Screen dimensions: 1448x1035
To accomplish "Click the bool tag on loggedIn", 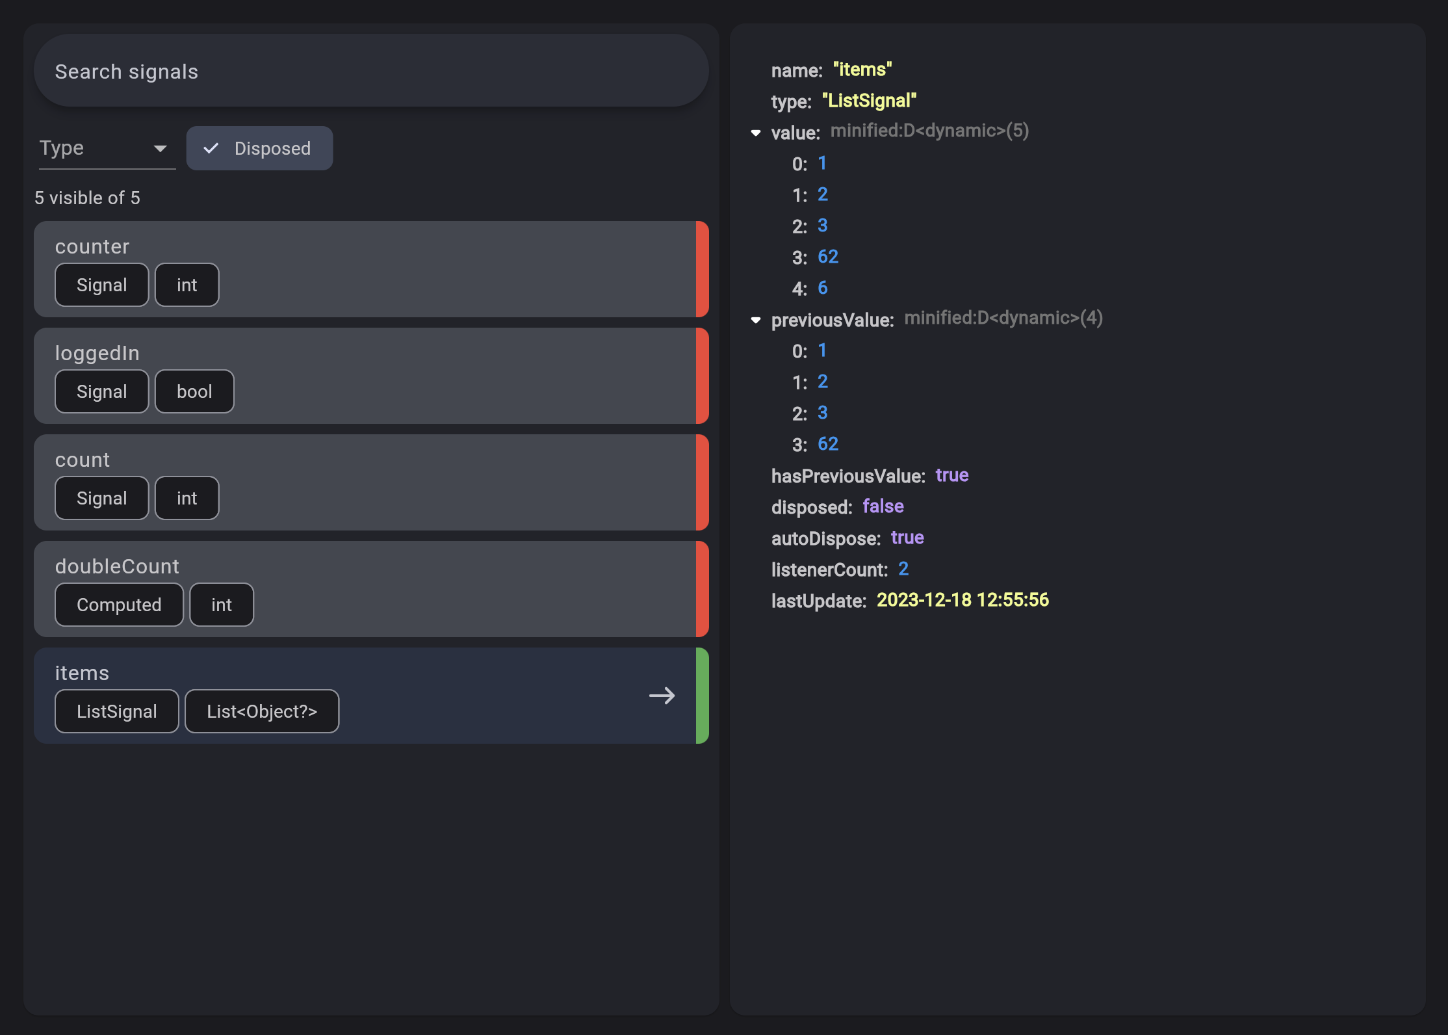I will (x=194, y=391).
